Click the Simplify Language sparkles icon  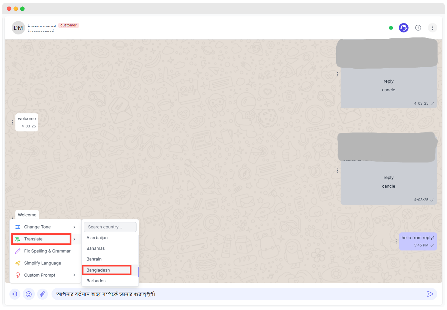pyautogui.click(x=17, y=263)
